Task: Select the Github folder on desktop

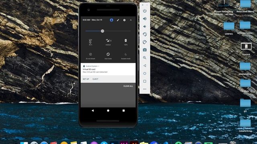Action: [245, 86]
